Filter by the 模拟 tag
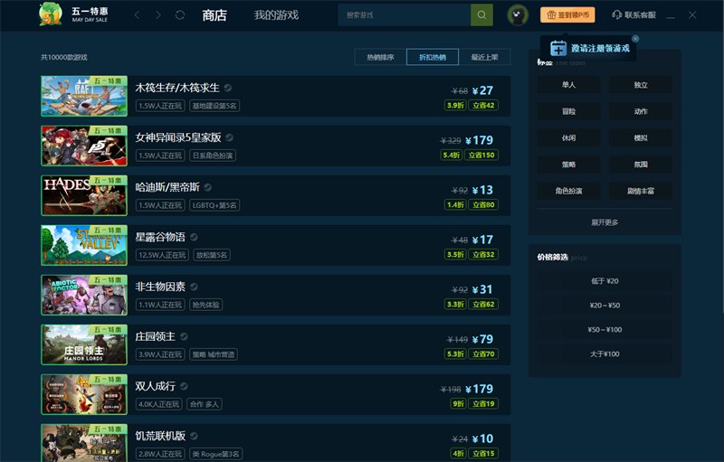This screenshot has height=462, width=724. coord(641,137)
